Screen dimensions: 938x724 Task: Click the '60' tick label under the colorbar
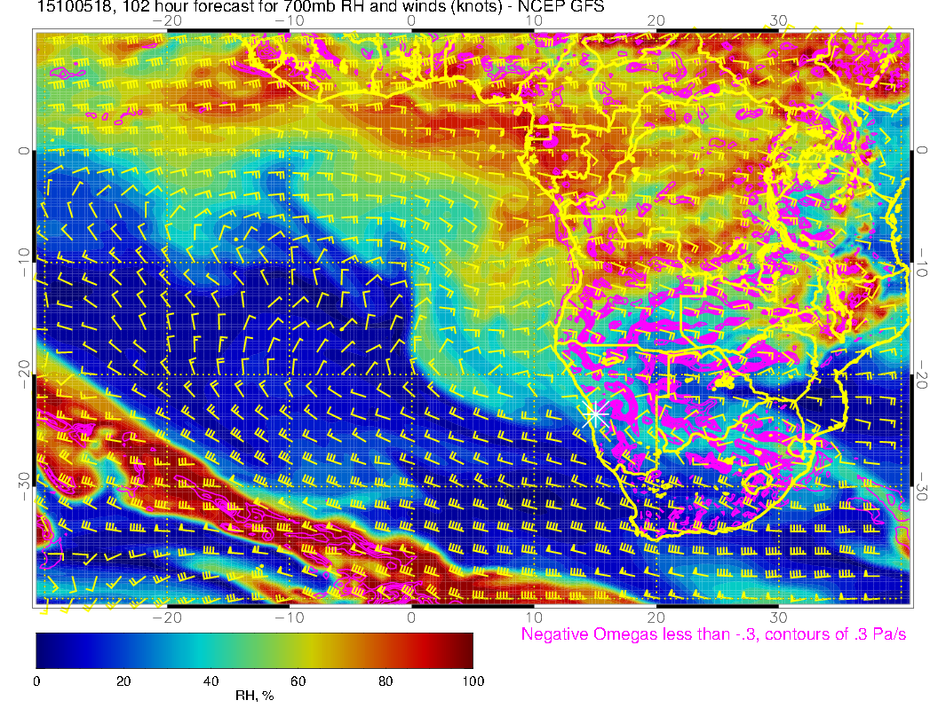pos(298,681)
